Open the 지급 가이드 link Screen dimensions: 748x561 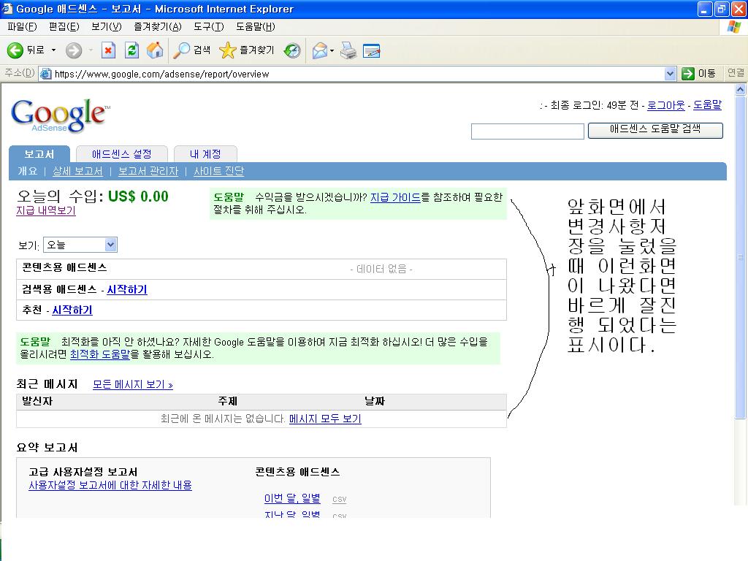point(395,197)
